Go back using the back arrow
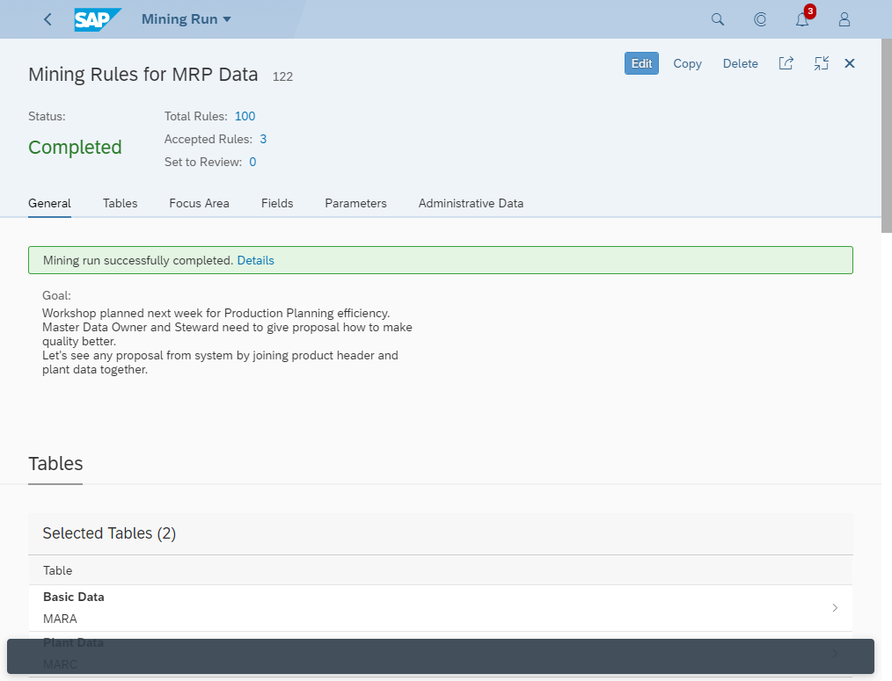 48,19
